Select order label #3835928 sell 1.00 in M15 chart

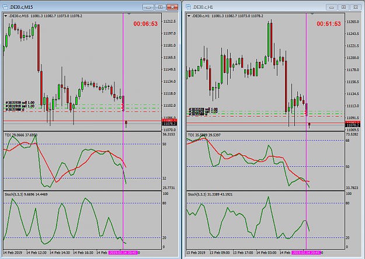coord(20,103)
